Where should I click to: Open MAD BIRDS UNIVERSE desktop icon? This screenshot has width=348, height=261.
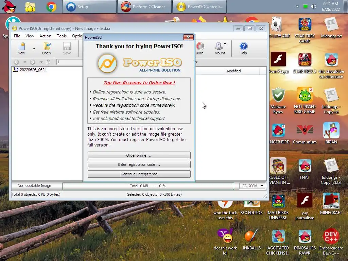pos(278,207)
